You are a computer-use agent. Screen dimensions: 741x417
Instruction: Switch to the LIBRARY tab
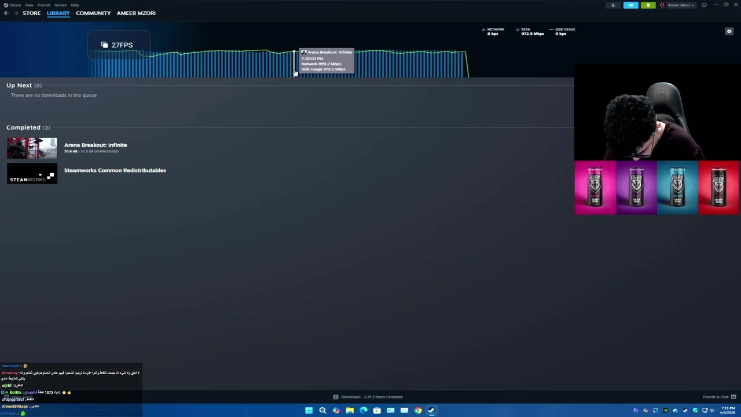[x=58, y=13]
